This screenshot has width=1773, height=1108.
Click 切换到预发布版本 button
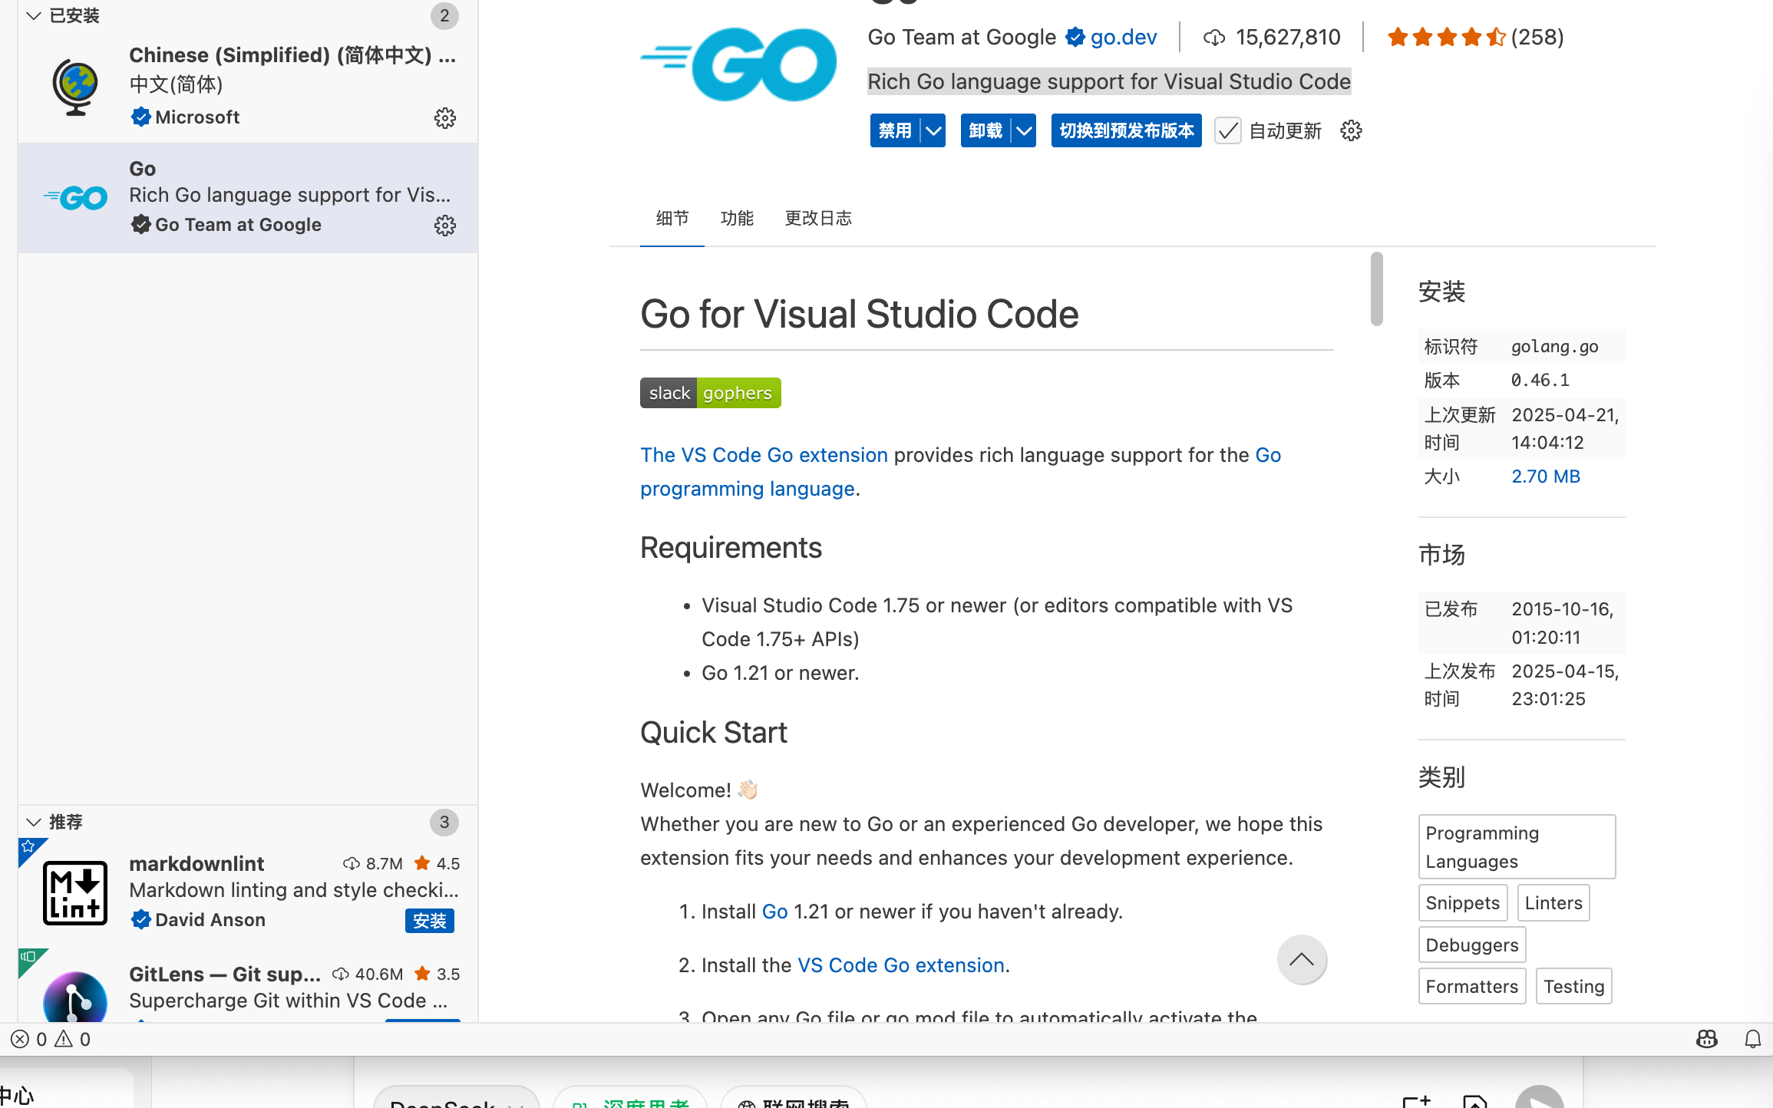click(x=1127, y=130)
